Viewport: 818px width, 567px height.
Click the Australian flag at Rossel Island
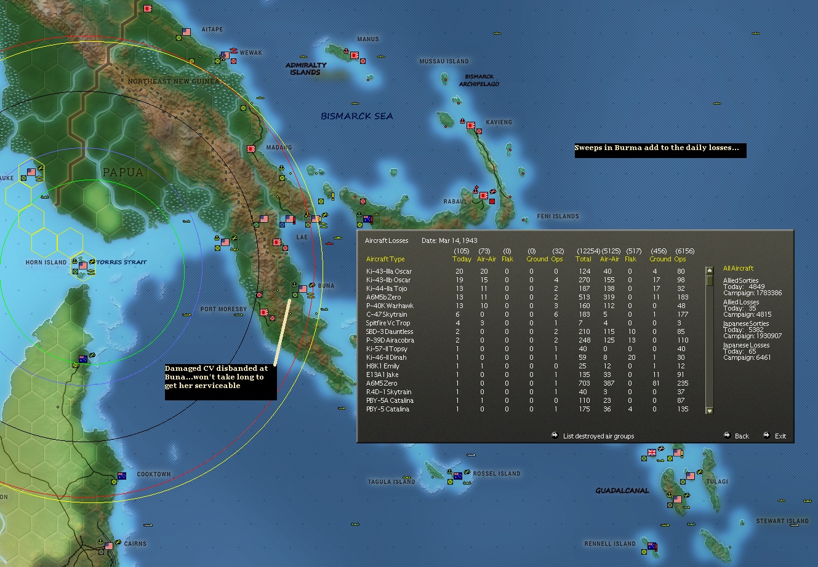(457, 475)
